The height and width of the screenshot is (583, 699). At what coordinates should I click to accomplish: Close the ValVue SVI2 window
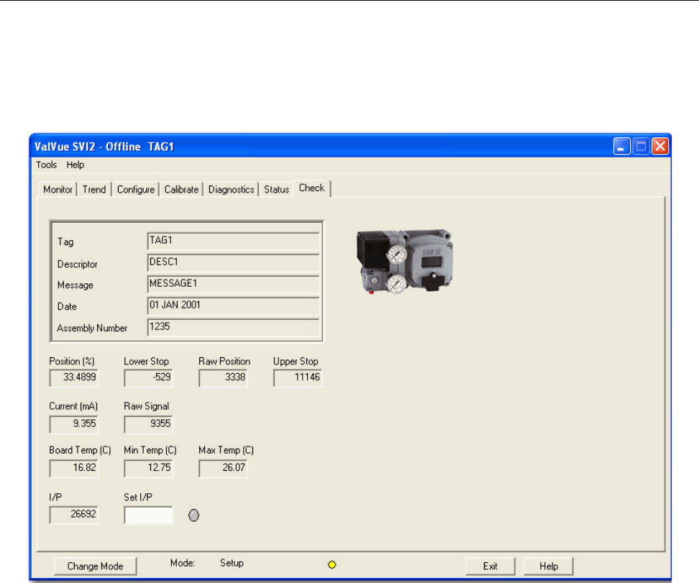tap(660, 147)
